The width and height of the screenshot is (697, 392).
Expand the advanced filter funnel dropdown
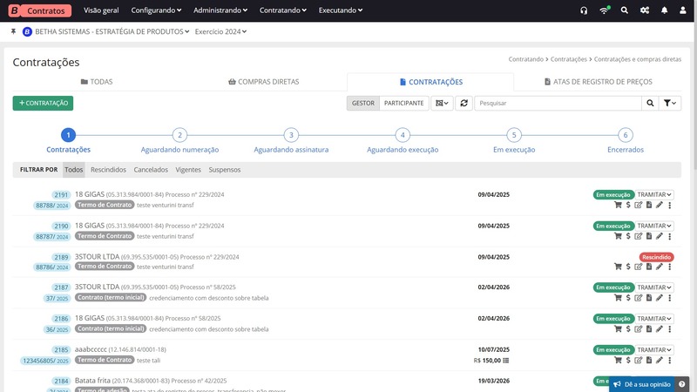[669, 103]
